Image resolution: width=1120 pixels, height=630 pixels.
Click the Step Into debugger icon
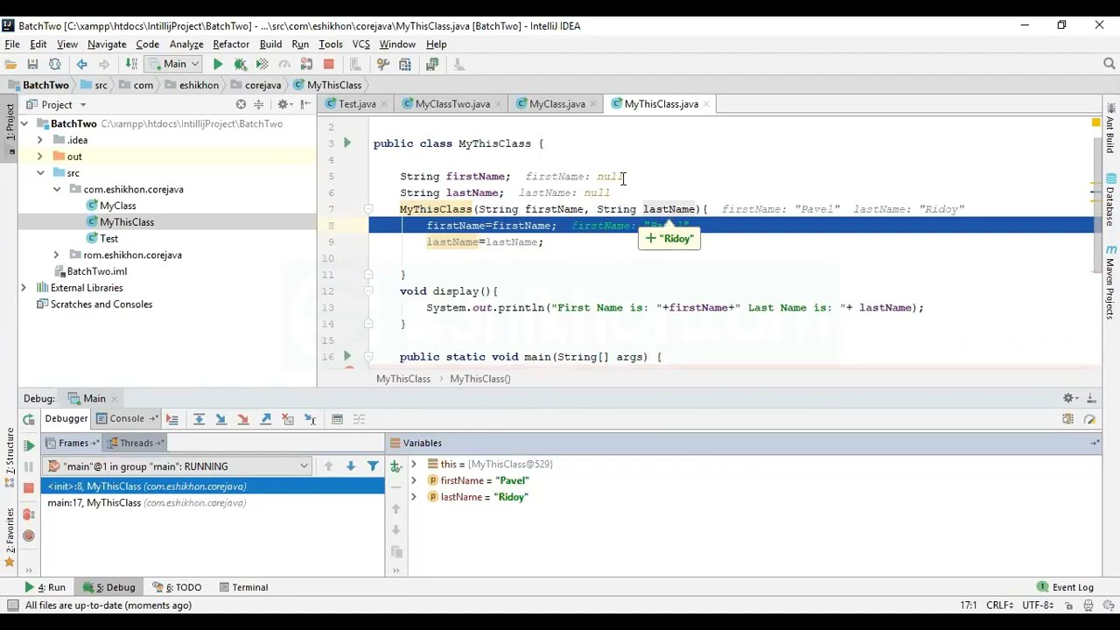click(220, 419)
